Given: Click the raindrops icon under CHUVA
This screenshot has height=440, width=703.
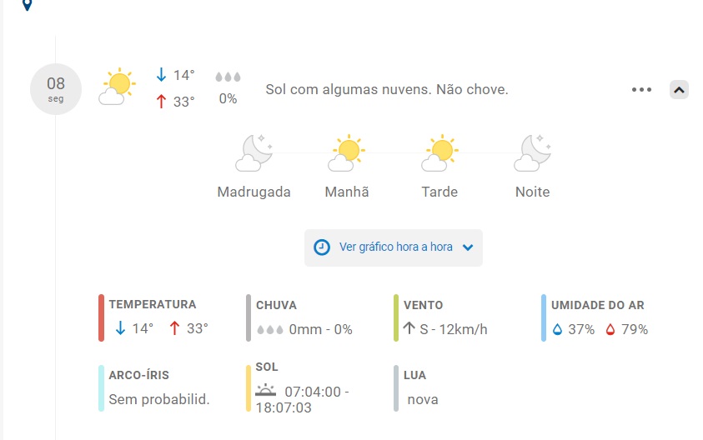Looking at the screenshot, I should [x=270, y=330].
